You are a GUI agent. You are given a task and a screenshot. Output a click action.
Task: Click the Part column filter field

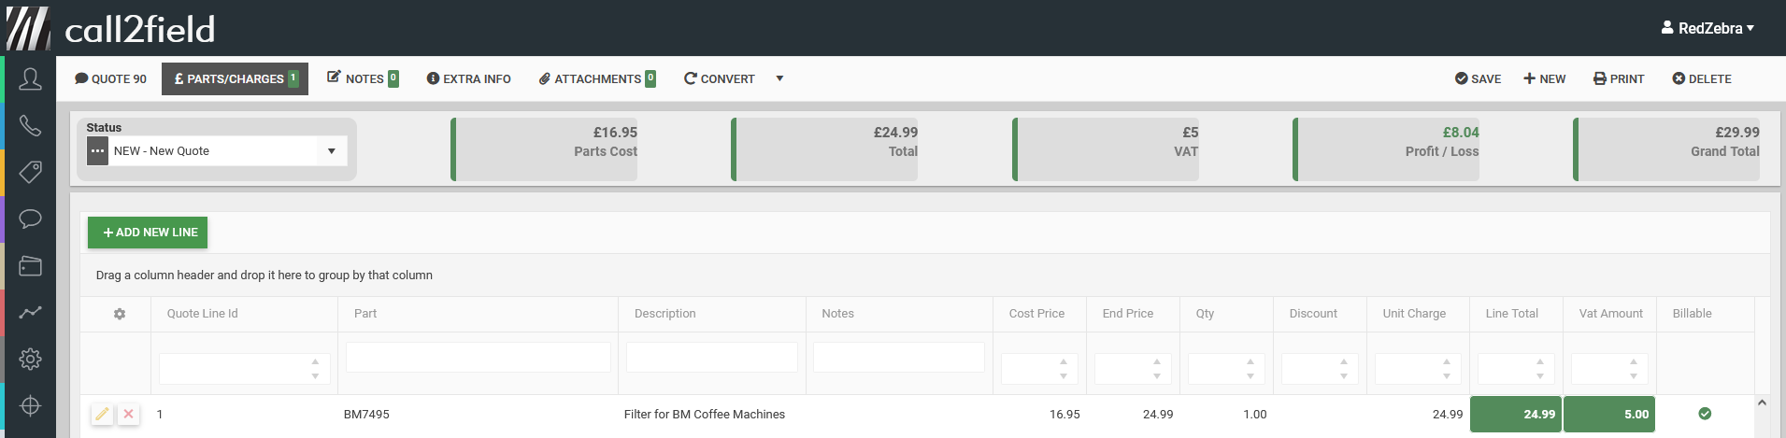tap(478, 358)
